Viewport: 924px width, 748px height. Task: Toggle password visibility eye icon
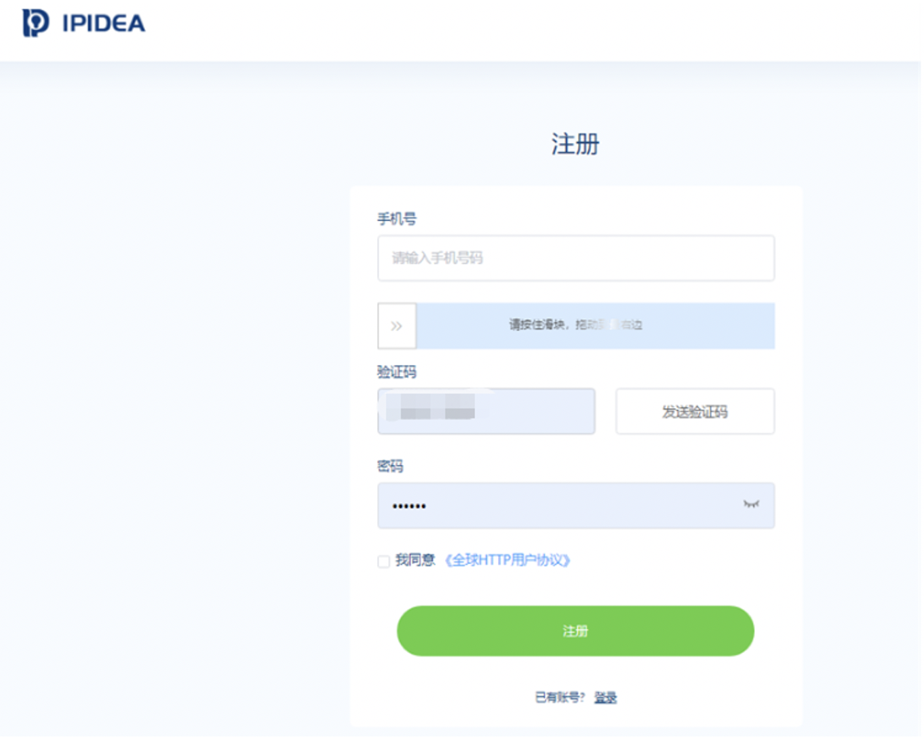pyautogui.click(x=750, y=504)
